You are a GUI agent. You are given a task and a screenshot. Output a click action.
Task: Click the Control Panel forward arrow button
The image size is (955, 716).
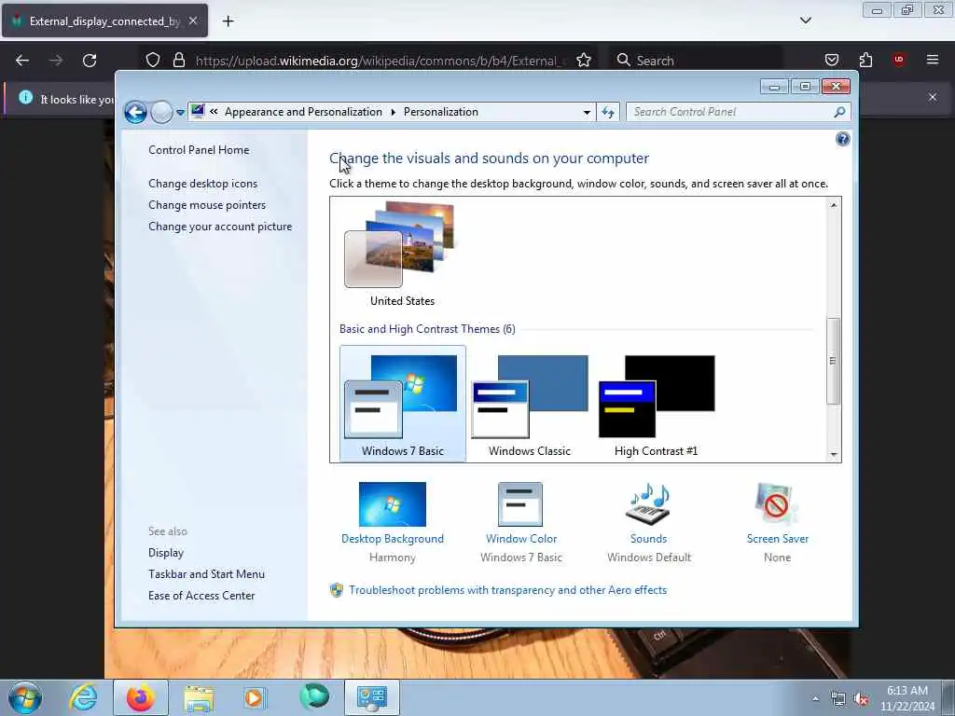[x=161, y=113]
